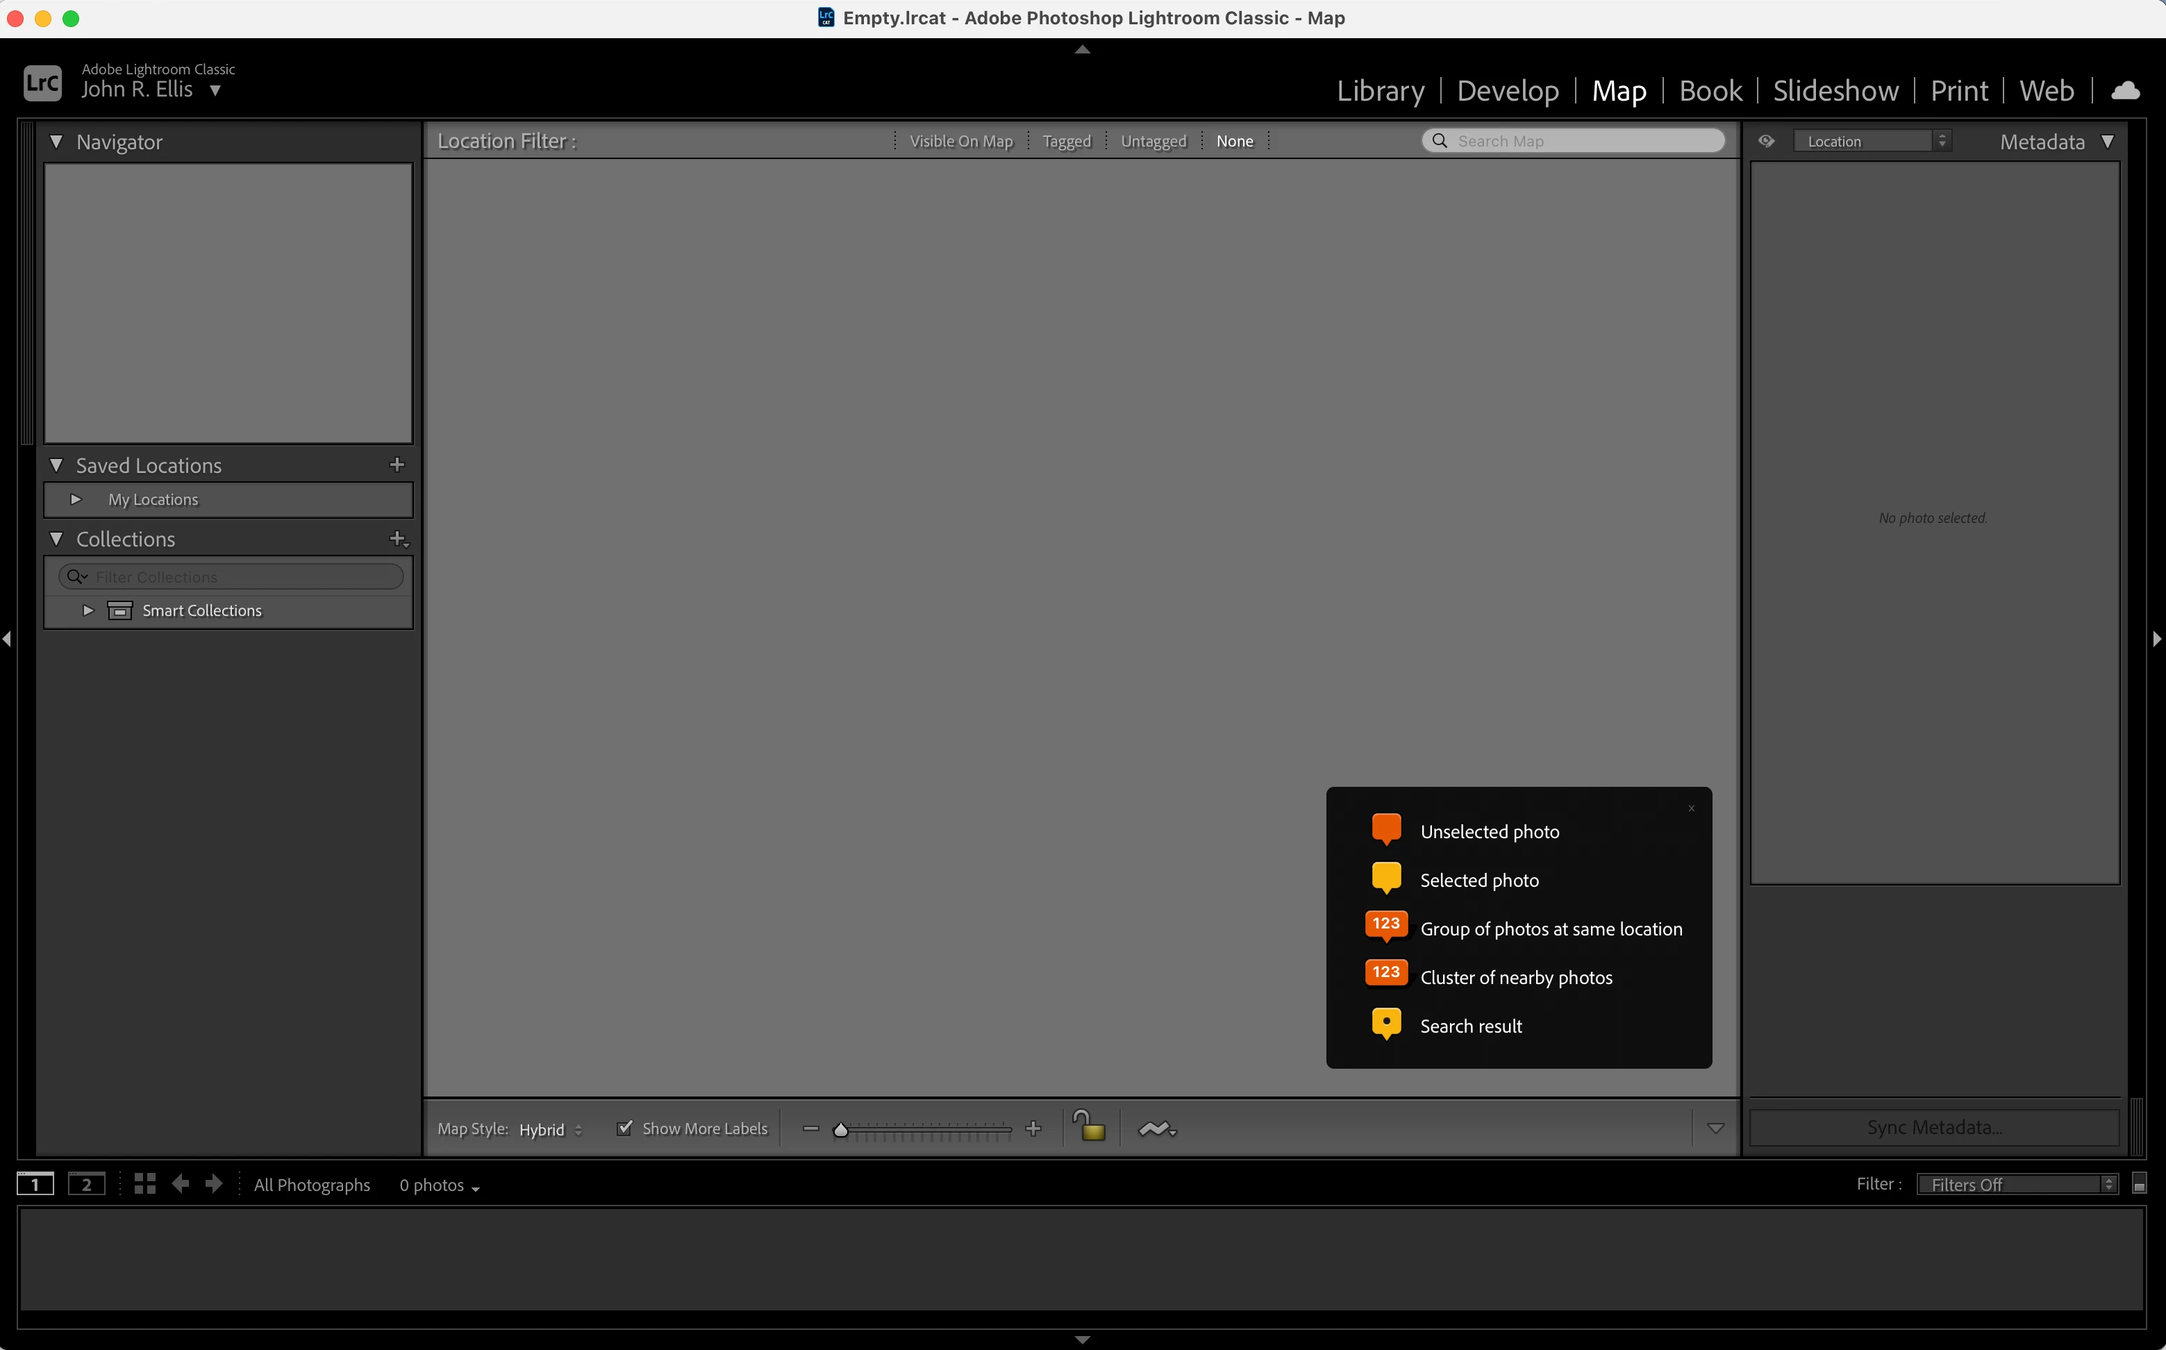2166x1350 pixels.
Task: Close the map key overlay
Action: click(1691, 808)
